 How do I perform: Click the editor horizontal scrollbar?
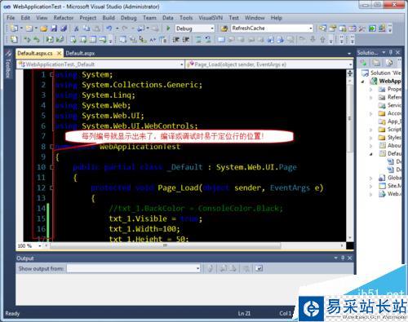[166, 245]
